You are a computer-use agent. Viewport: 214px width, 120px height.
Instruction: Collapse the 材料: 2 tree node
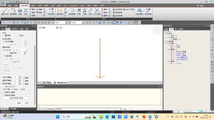pos(167,44)
